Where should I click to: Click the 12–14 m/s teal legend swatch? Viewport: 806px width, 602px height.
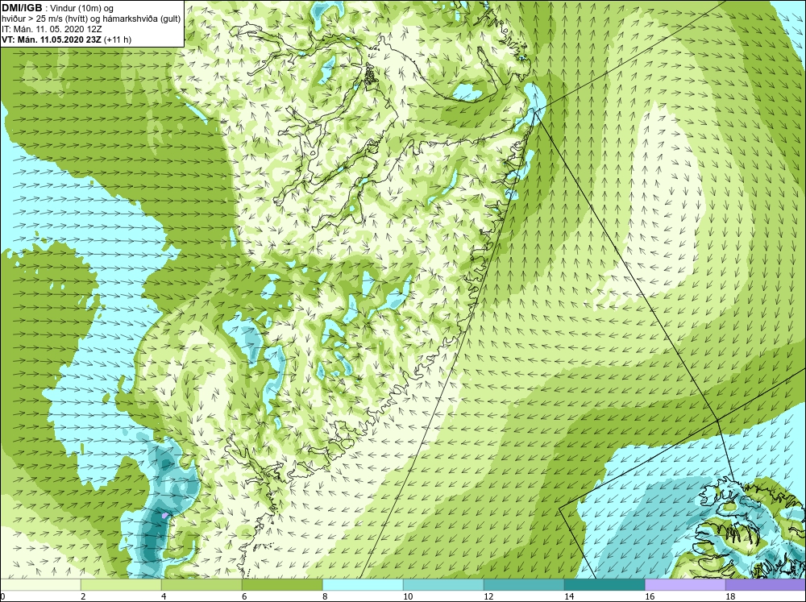(524, 585)
